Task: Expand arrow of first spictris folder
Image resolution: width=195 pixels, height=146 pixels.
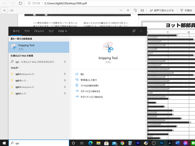Action: pyautogui.click(x=65, y=80)
